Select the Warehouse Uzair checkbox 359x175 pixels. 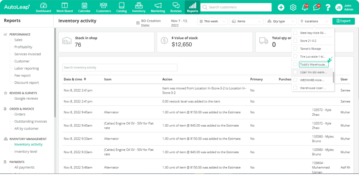point(295,88)
